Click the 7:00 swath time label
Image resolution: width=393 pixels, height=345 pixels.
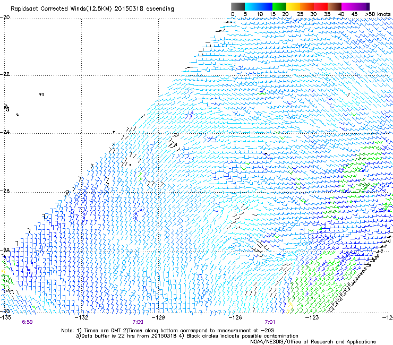tap(138, 322)
